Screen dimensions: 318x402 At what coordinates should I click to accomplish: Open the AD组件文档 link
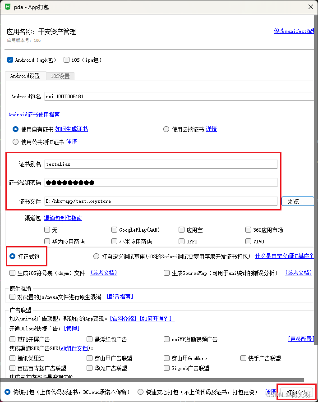click(74, 348)
